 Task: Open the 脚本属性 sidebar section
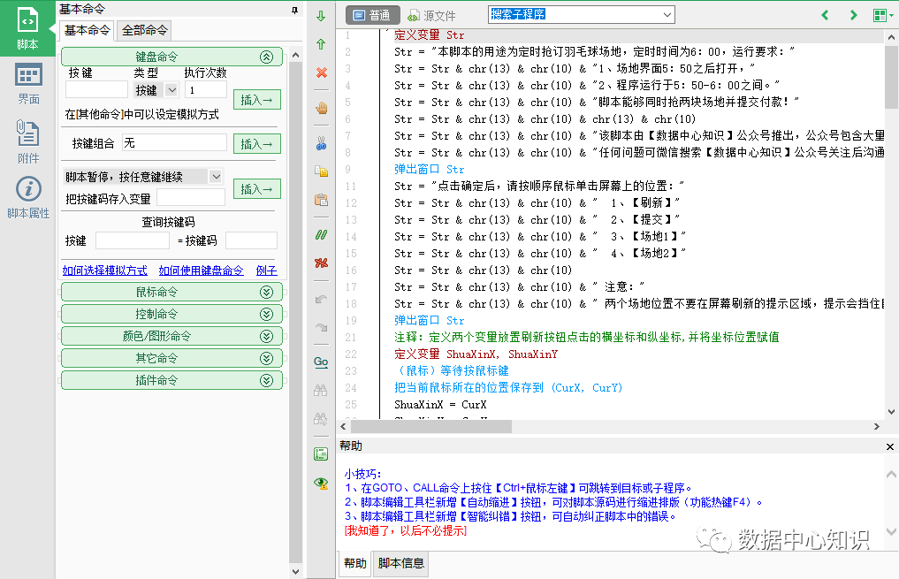pos(28,198)
